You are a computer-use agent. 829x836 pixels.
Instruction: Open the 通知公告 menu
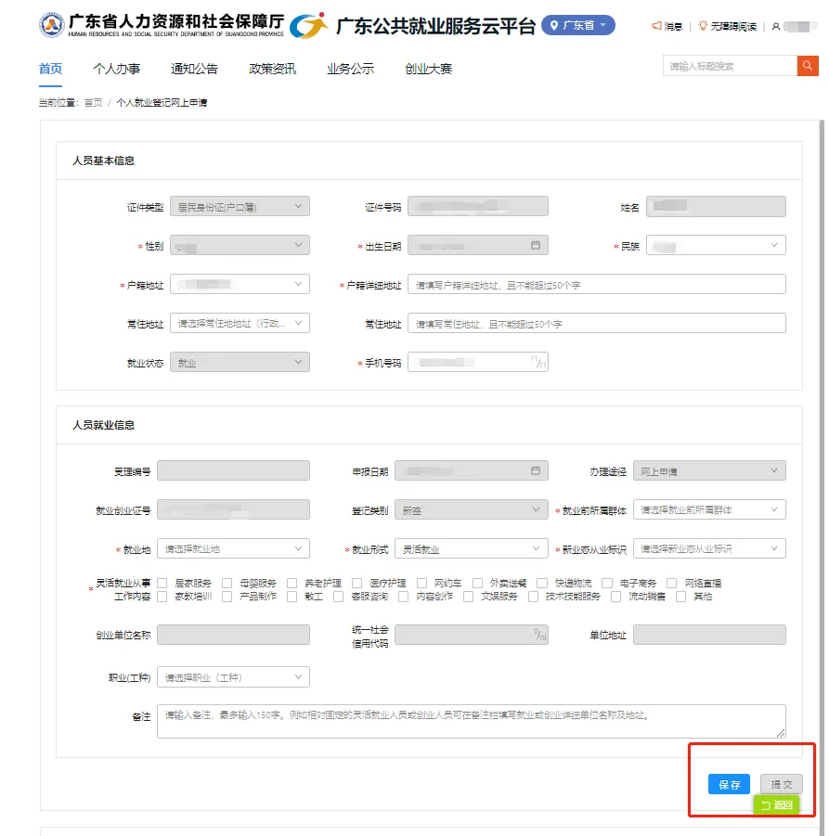tap(194, 69)
